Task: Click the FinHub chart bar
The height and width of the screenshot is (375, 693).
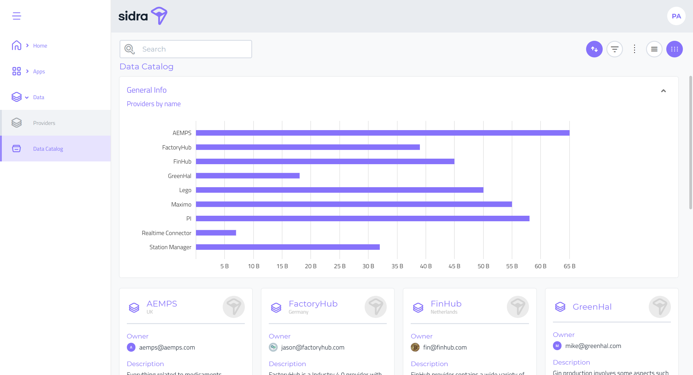Action: tap(325, 161)
